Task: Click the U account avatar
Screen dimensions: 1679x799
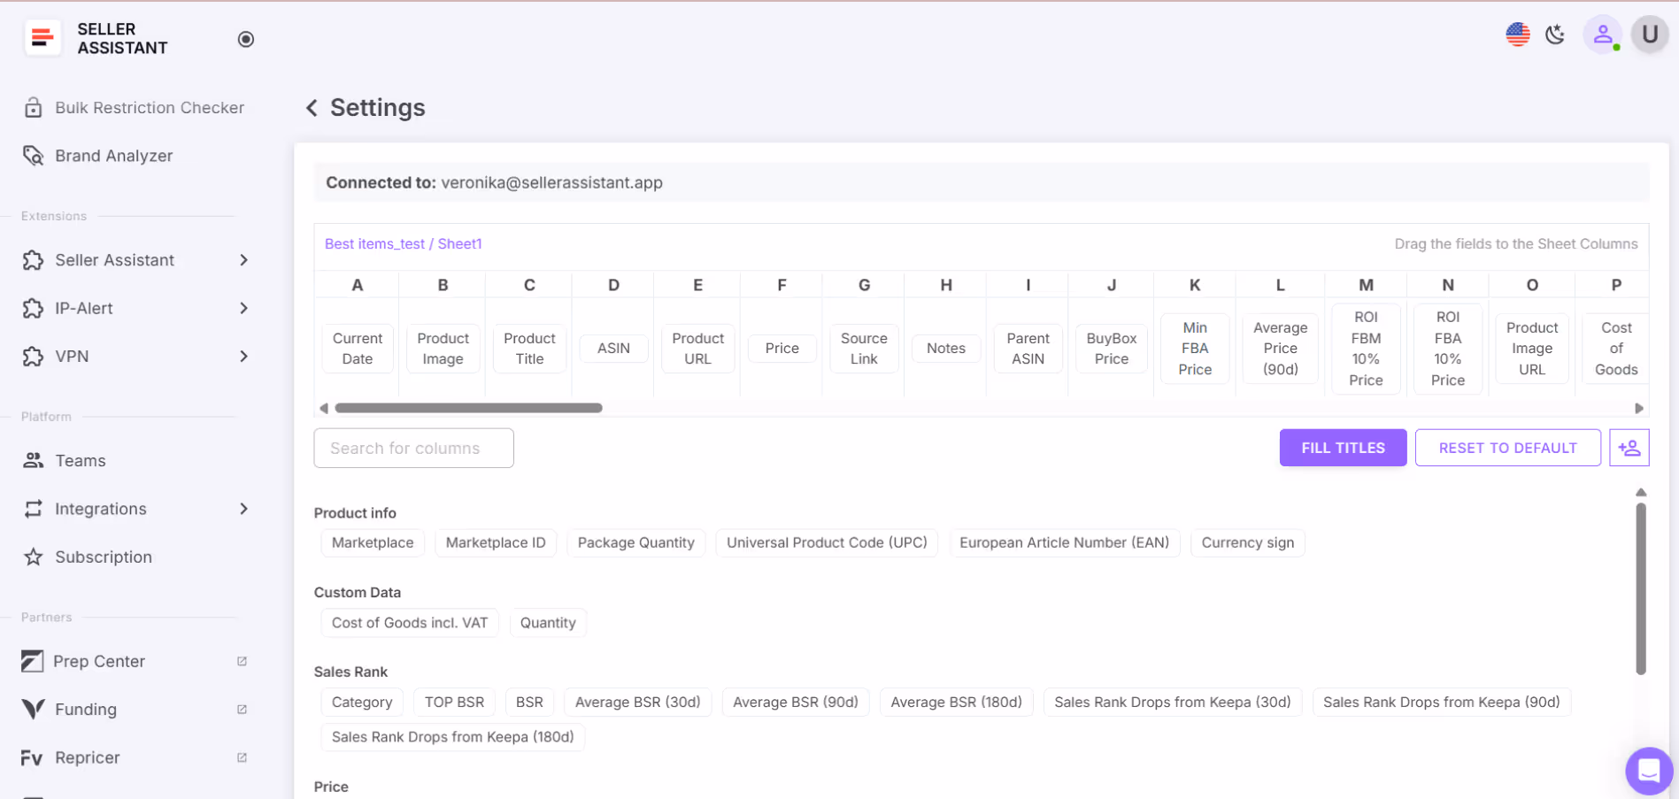Action: tap(1650, 35)
